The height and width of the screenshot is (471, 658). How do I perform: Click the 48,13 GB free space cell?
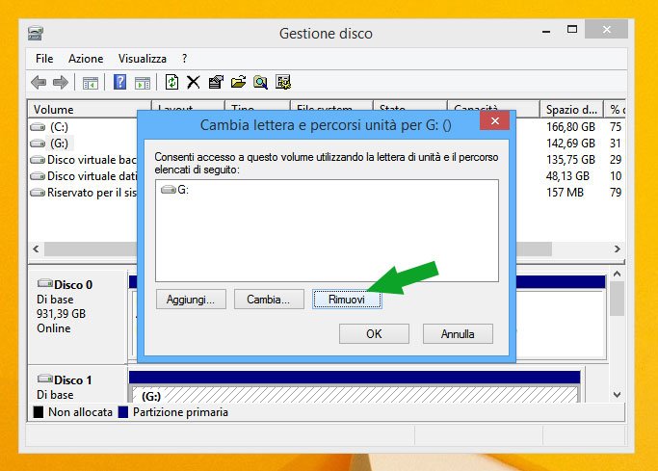[567, 176]
